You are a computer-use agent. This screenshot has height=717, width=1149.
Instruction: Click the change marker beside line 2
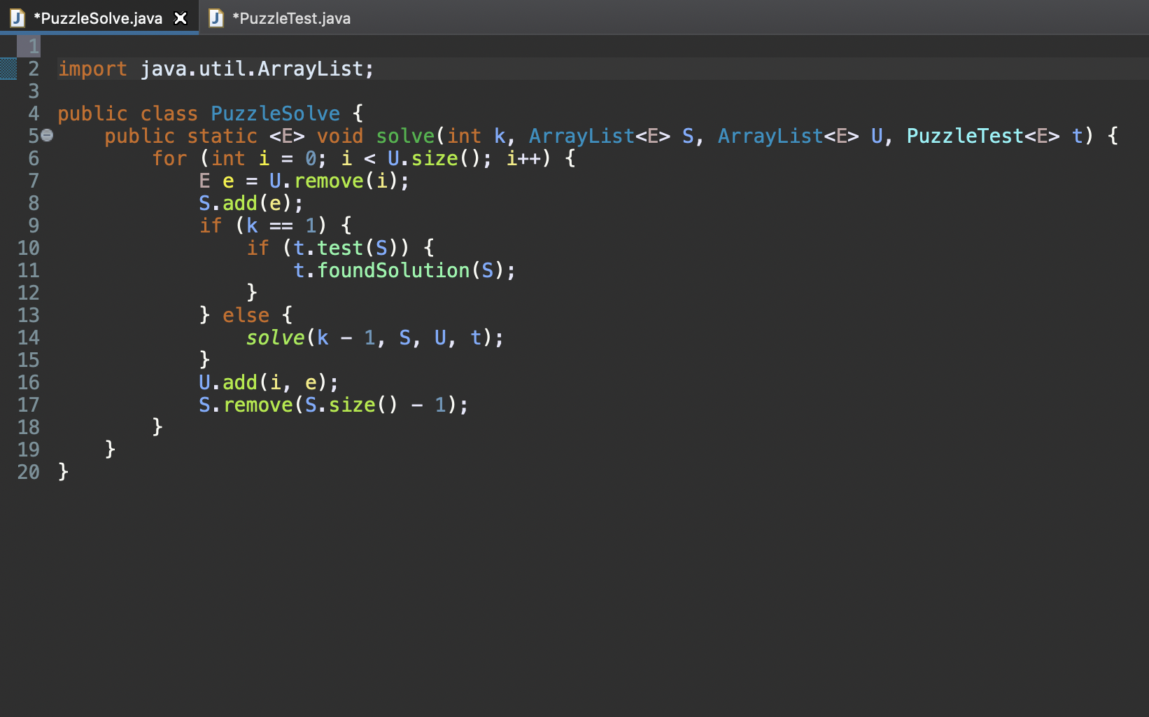click(8, 69)
